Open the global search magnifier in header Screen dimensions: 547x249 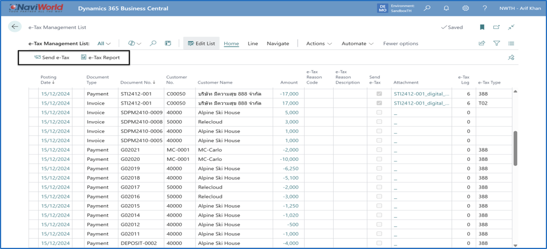pos(427,9)
